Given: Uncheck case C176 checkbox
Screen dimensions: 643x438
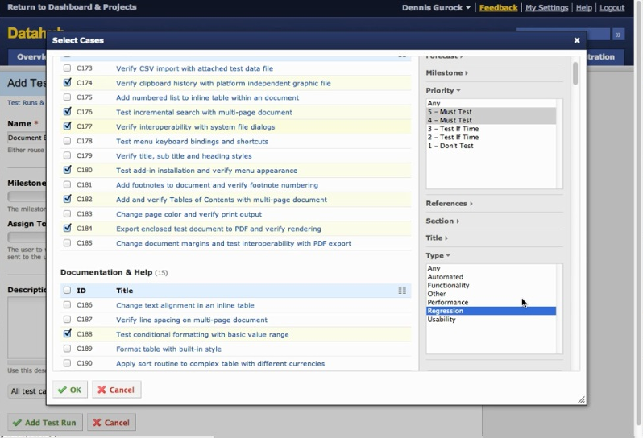Looking at the screenshot, I should tap(67, 111).
